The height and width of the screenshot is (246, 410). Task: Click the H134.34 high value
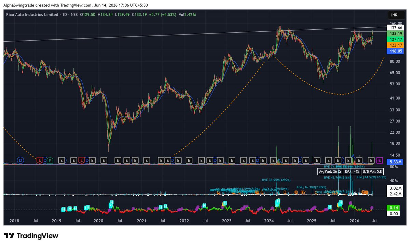point(105,14)
